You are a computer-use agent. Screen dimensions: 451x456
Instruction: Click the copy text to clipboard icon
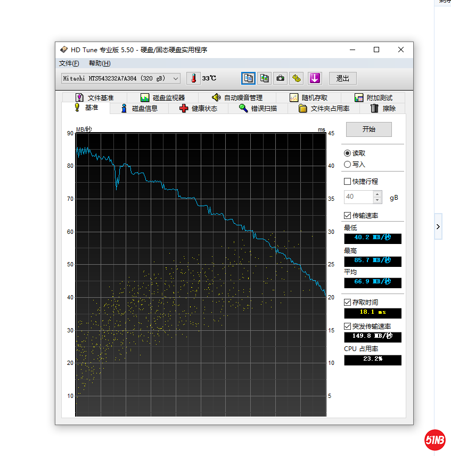point(248,78)
